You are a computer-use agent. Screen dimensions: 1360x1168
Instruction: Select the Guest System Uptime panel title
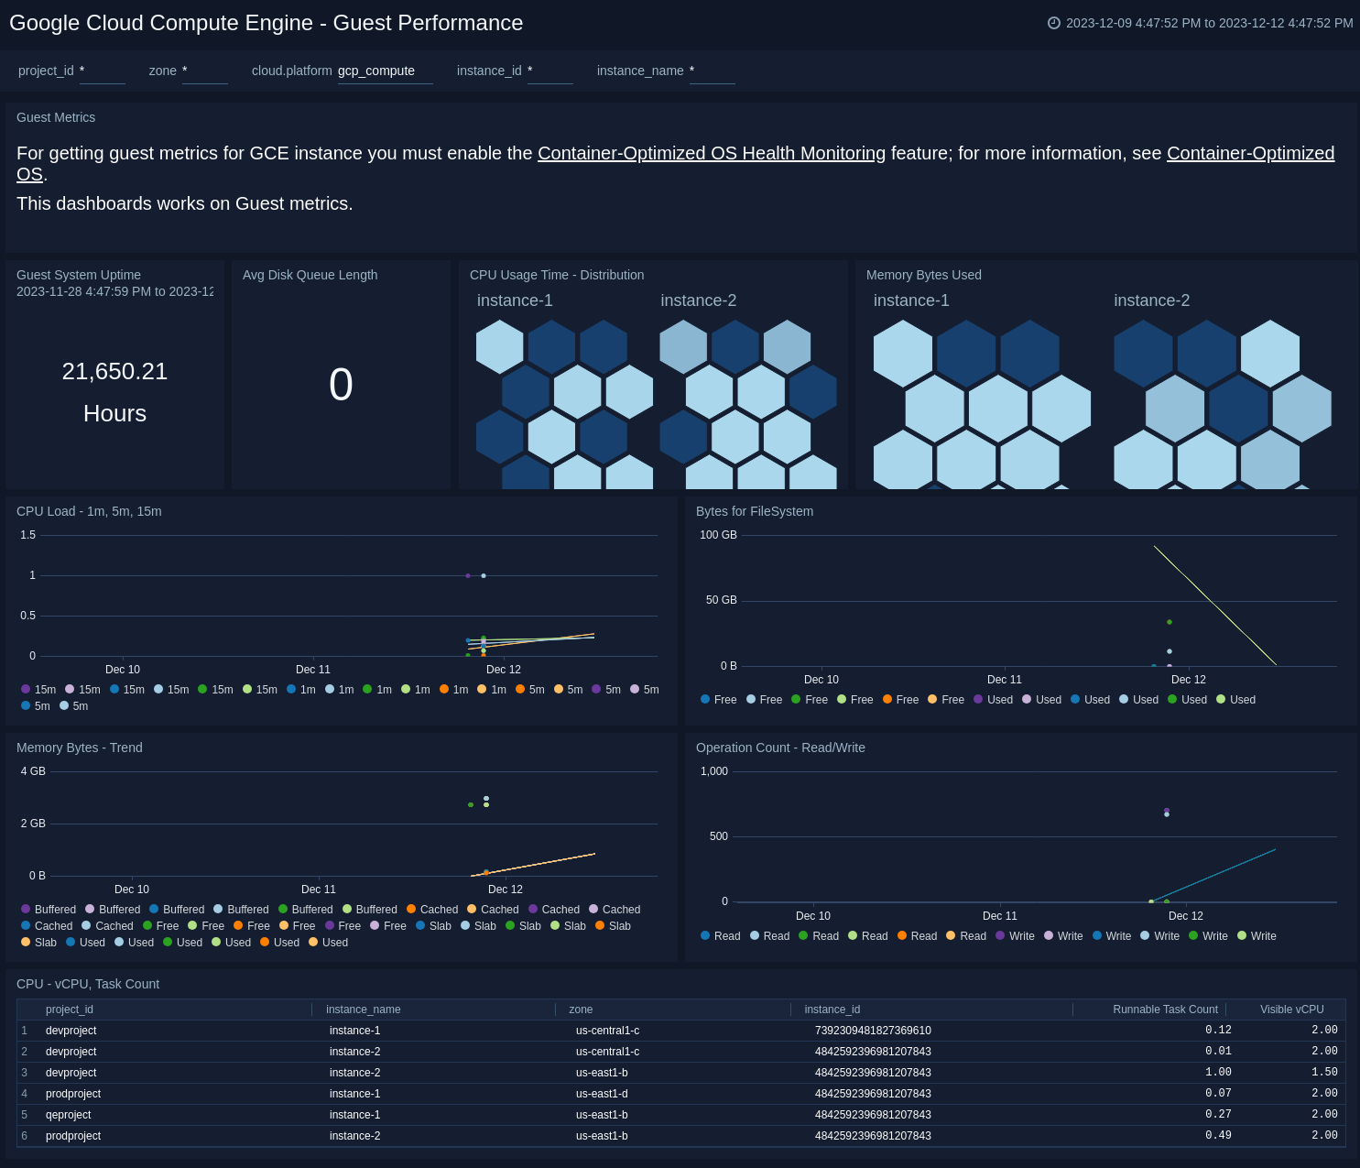click(79, 275)
